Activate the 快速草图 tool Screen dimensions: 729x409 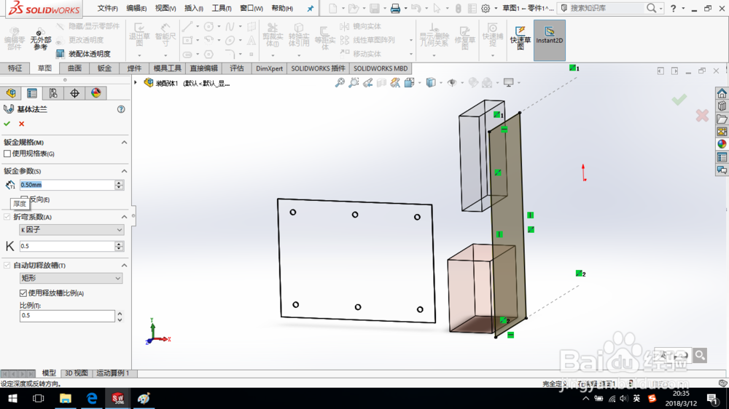521,38
